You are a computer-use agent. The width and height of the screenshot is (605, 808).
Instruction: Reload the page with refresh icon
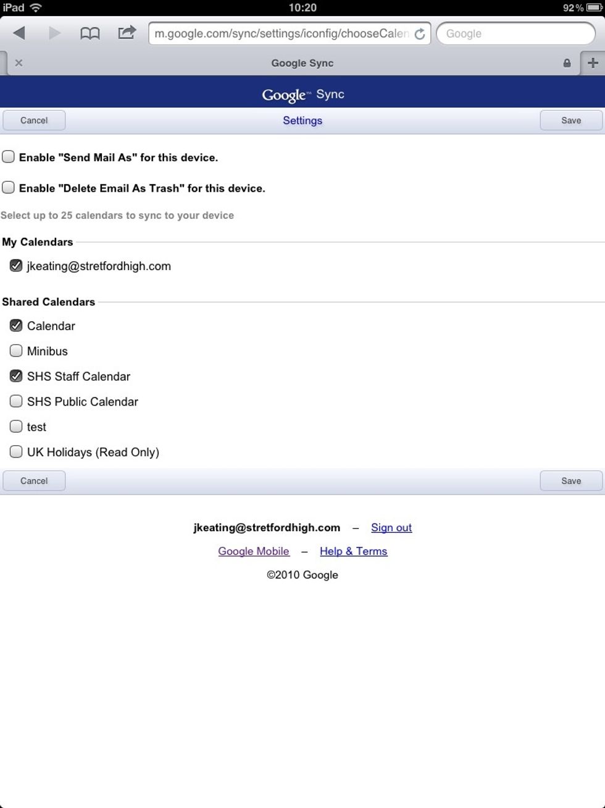click(x=420, y=34)
